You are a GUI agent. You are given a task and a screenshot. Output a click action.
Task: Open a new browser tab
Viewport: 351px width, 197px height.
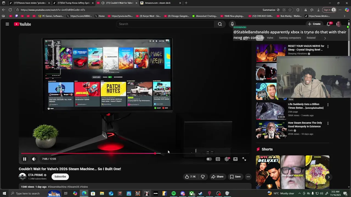(186, 3)
